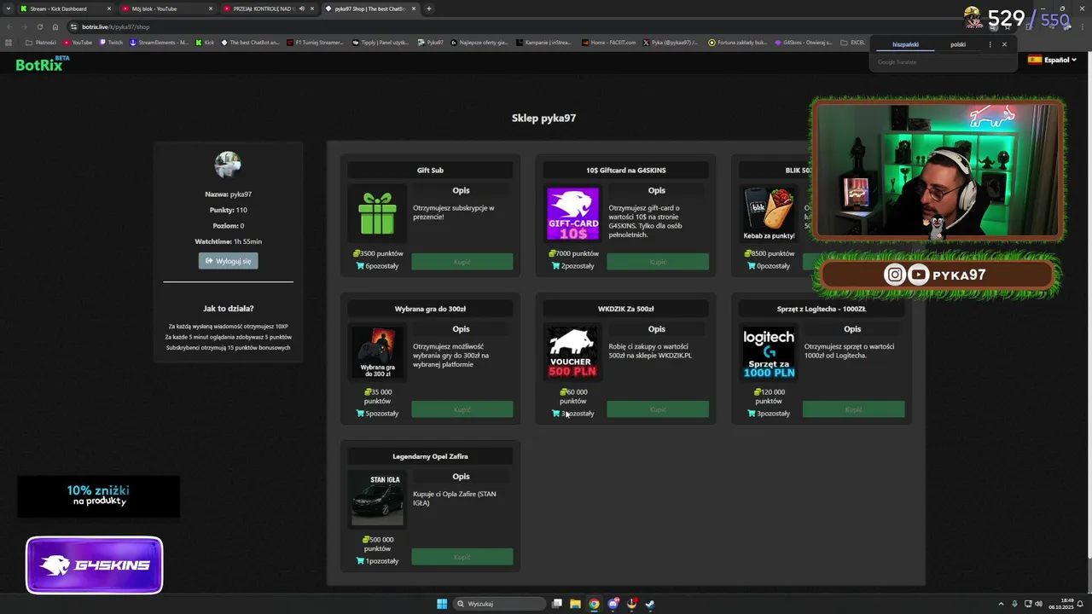Click the BotRix BETA logo
Screen dimensions: 1092x614
42,64
